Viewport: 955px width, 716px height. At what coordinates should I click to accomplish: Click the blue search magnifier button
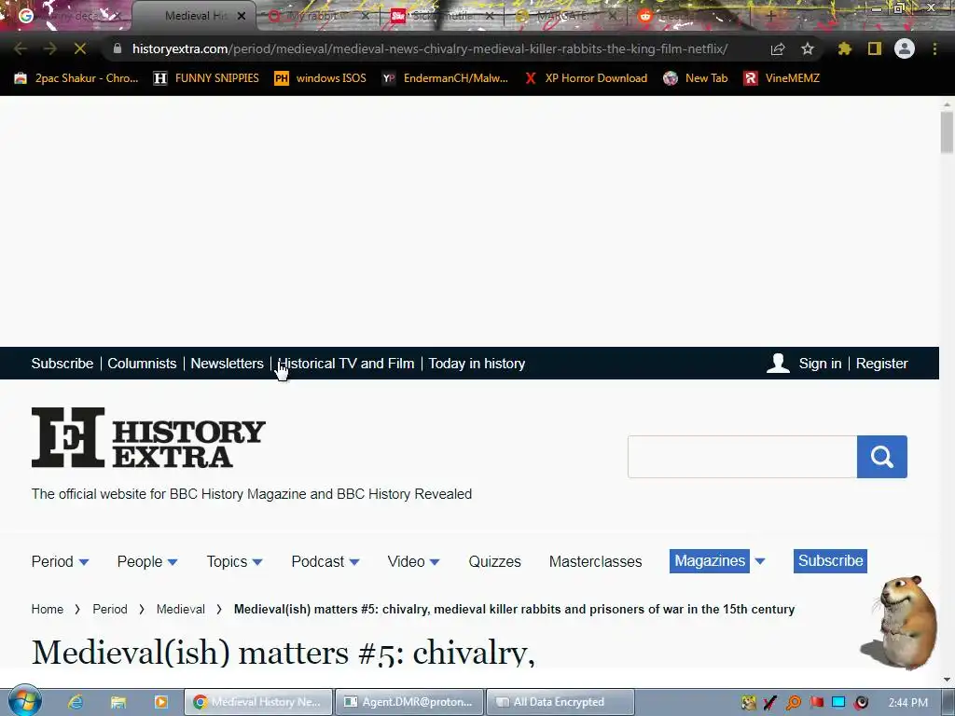(x=882, y=457)
